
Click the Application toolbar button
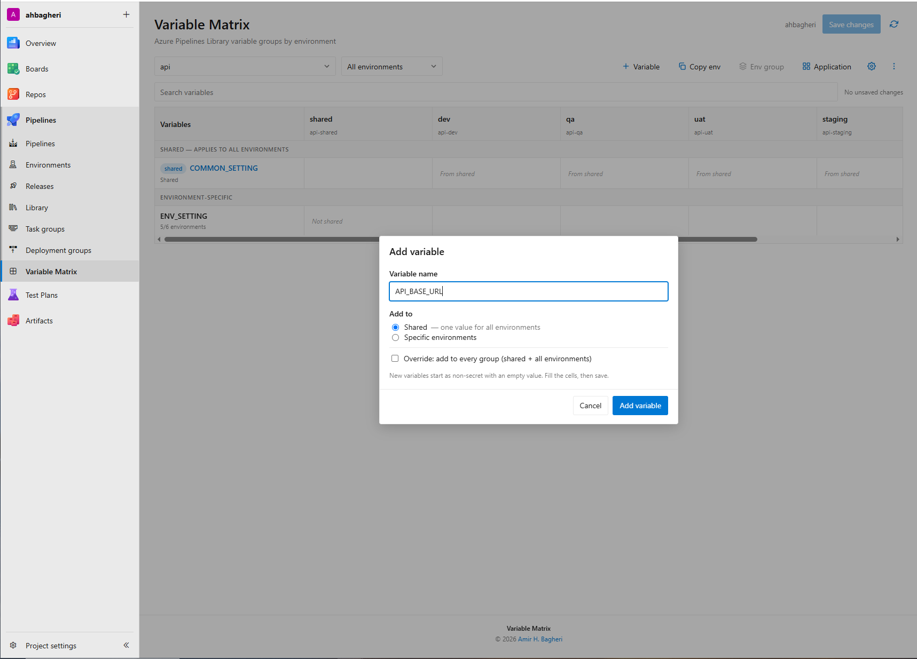[827, 67]
